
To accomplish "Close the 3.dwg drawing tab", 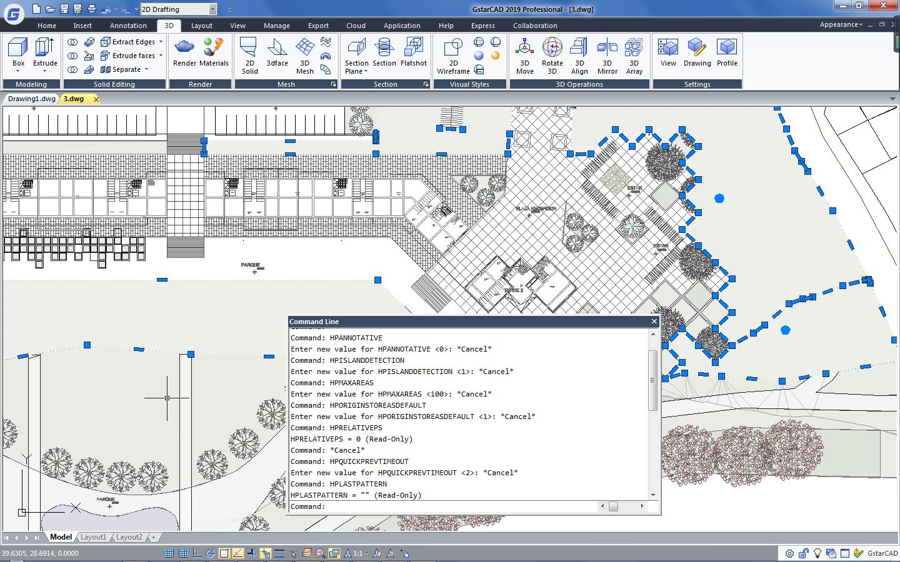I will point(96,99).
